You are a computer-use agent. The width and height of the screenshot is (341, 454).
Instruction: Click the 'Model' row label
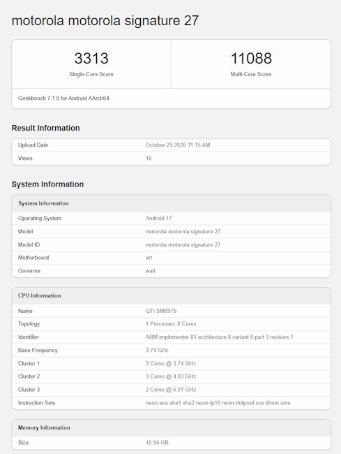tap(25, 232)
